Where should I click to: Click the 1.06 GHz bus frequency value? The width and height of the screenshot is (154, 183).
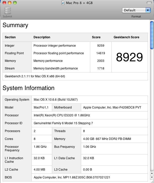89,147
